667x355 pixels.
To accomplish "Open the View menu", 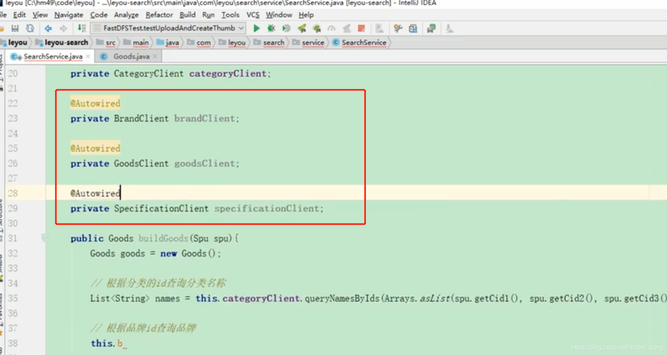I will [x=40, y=15].
